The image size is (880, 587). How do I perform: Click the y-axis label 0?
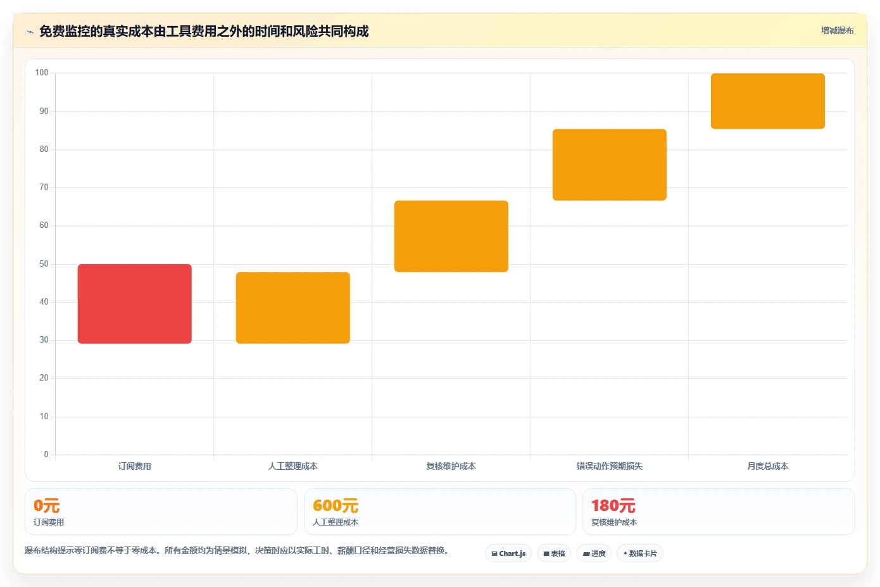46,454
